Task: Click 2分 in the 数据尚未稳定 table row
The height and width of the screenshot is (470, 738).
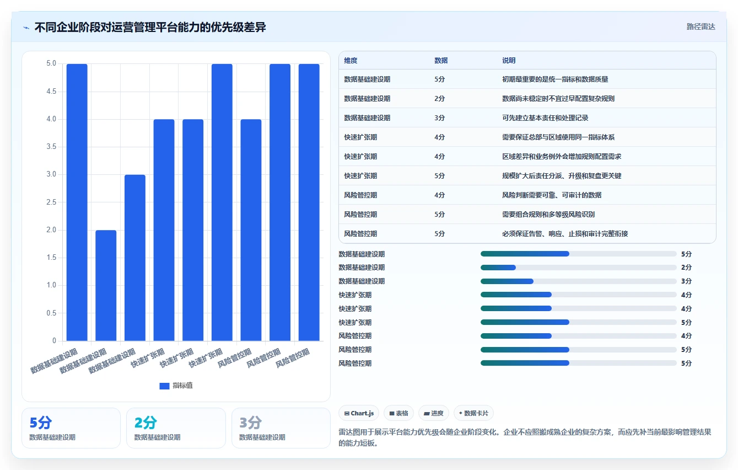Action: [x=439, y=99]
